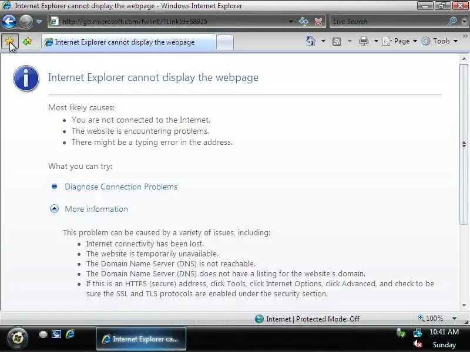The height and width of the screenshot is (352, 470).
Task: Click 'The website is temporarily unavailable.' text
Action: (x=152, y=253)
